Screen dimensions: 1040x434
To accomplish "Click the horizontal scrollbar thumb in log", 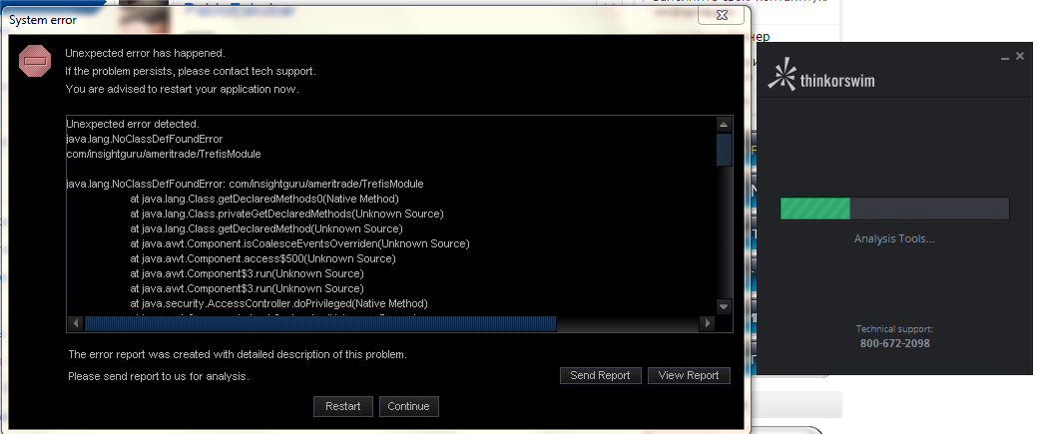I will (320, 323).
